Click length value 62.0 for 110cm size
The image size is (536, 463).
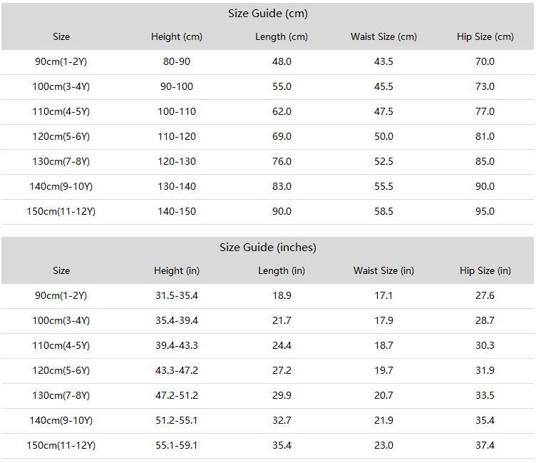[x=282, y=111]
